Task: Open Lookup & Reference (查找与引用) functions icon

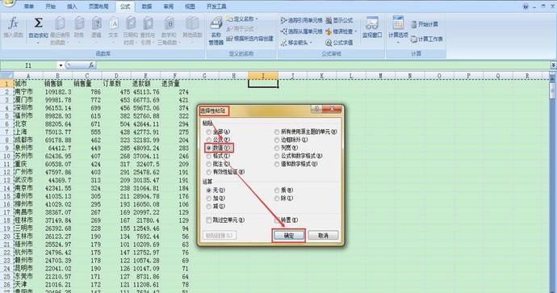Action: pyautogui.click(x=148, y=23)
